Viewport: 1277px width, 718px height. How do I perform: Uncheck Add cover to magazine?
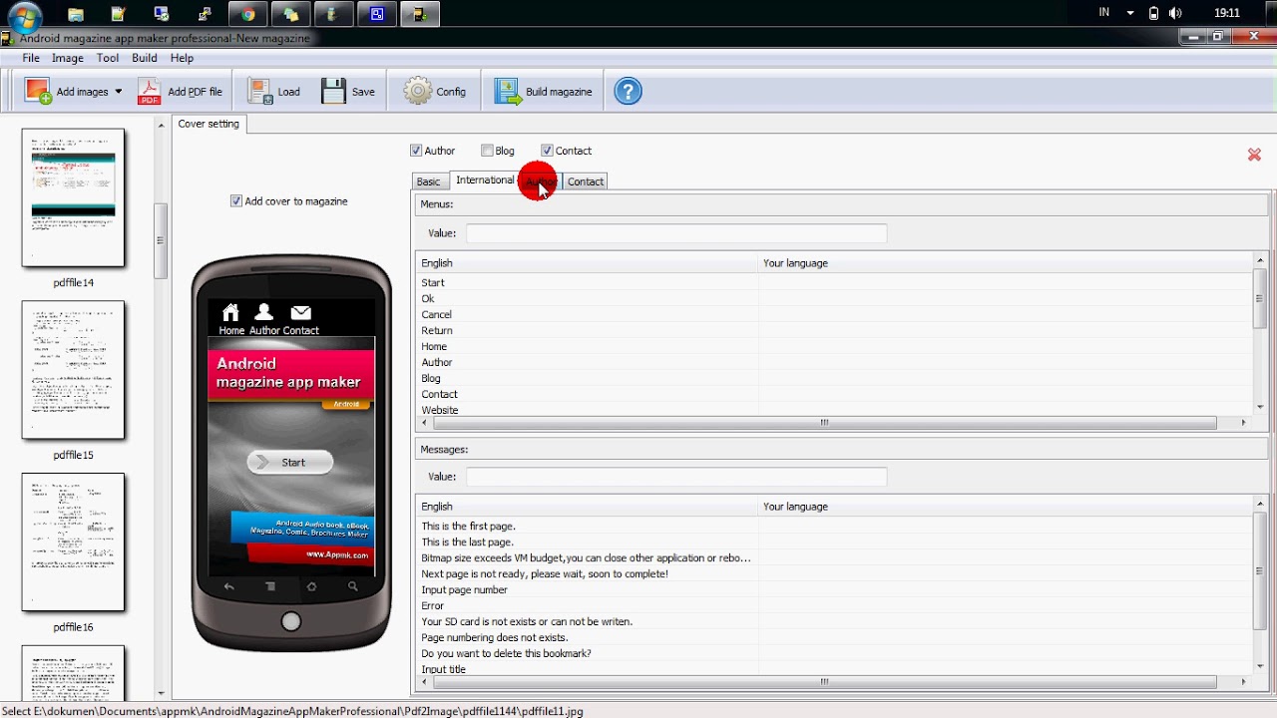[236, 200]
